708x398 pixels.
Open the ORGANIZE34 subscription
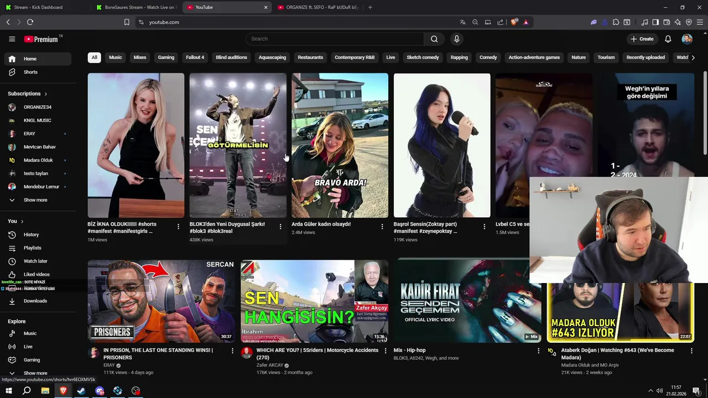(x=38, y=107)
